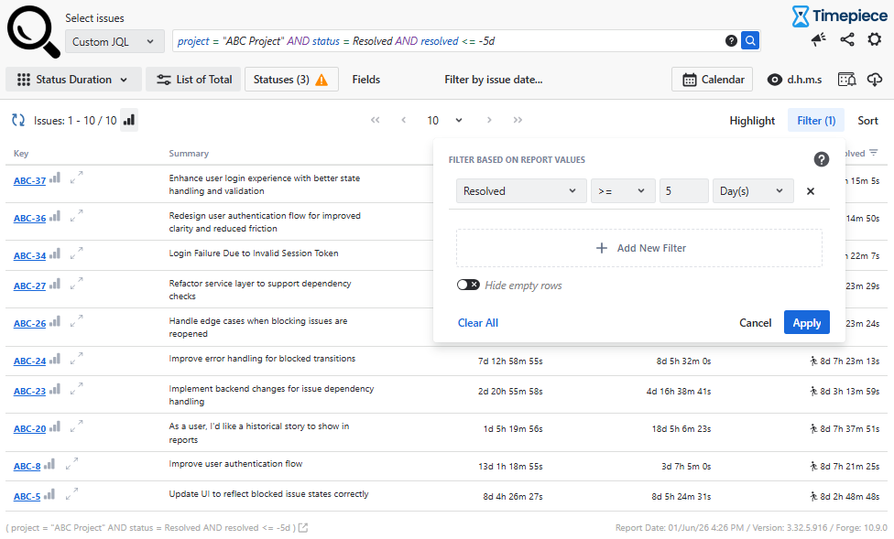Click the Summary column header

click(x=189, y=153)
